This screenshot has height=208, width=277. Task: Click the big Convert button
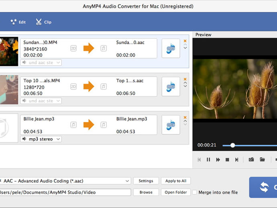(x=263, y=188)
